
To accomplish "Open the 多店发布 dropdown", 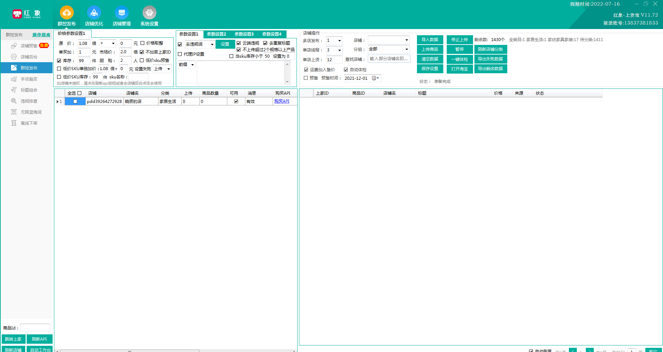I will click(339, 41).
